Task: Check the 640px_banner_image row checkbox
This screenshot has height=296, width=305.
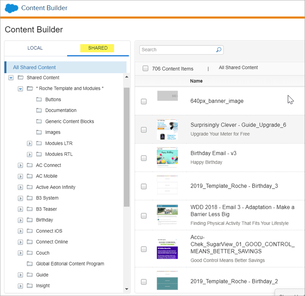Action: [x=144, y=102]
